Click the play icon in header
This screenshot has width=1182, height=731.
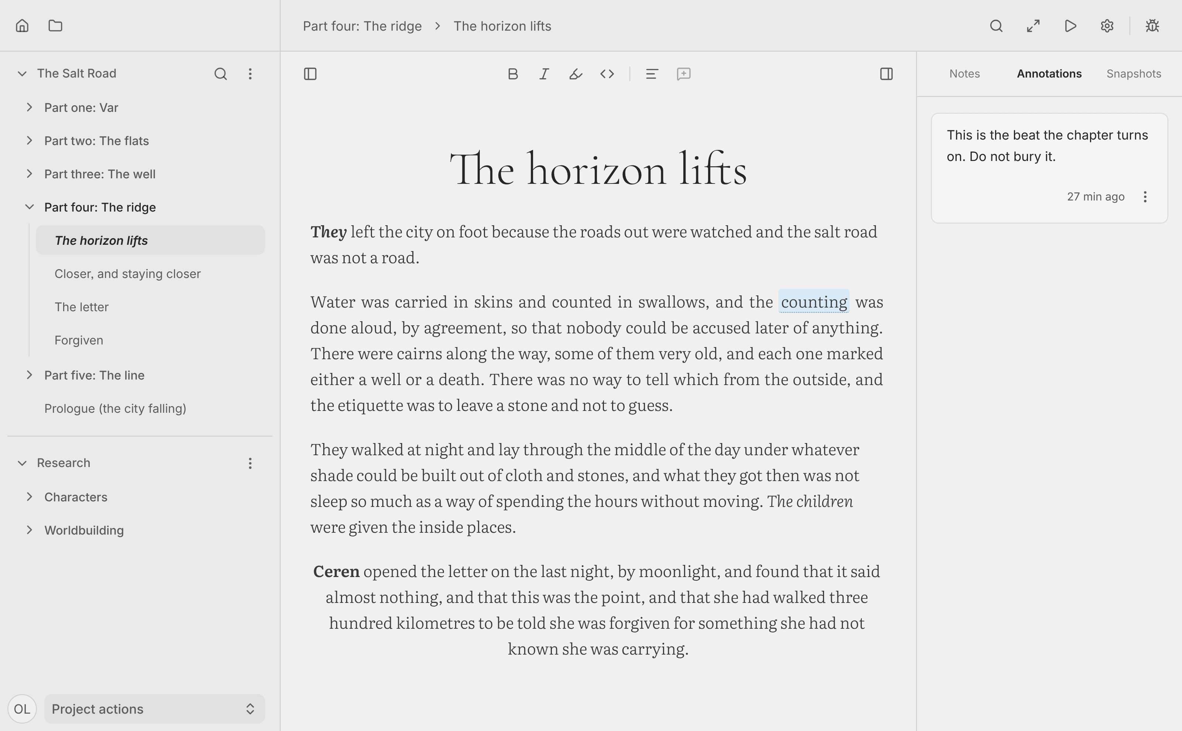click(1070, 25)
